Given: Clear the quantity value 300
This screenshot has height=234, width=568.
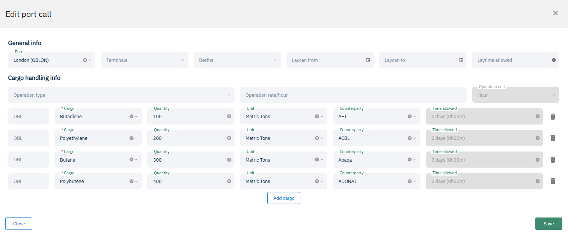Looking at the screenshot, I should click(229, 160).
